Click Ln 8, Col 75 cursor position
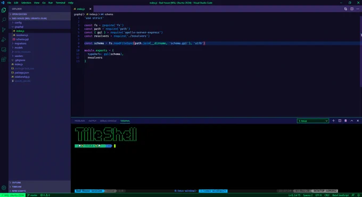The width and height of the screenshot is (362, 197). pyautogui.click(x=294, y=195)
